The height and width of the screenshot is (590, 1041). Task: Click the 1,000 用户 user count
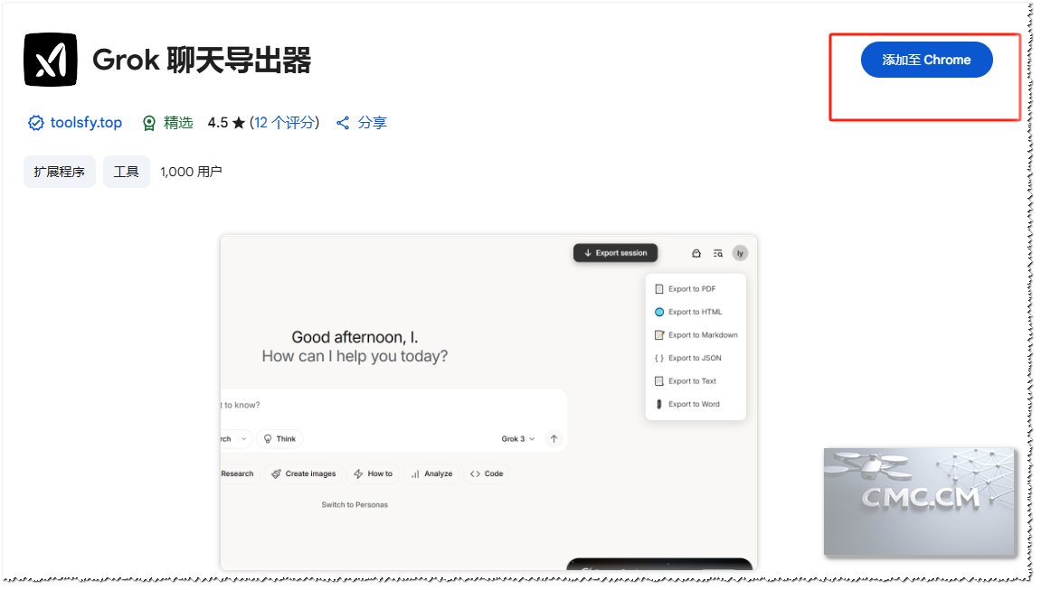point(191,172)
